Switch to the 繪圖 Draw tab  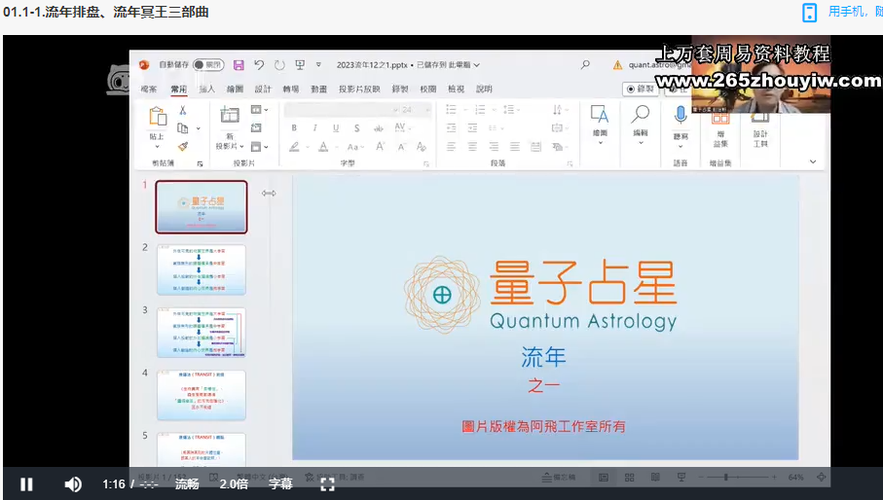pyautogui.click(x=235, y=89)
